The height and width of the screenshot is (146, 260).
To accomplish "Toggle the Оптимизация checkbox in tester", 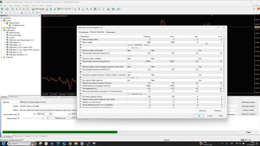I will point(236,114).
